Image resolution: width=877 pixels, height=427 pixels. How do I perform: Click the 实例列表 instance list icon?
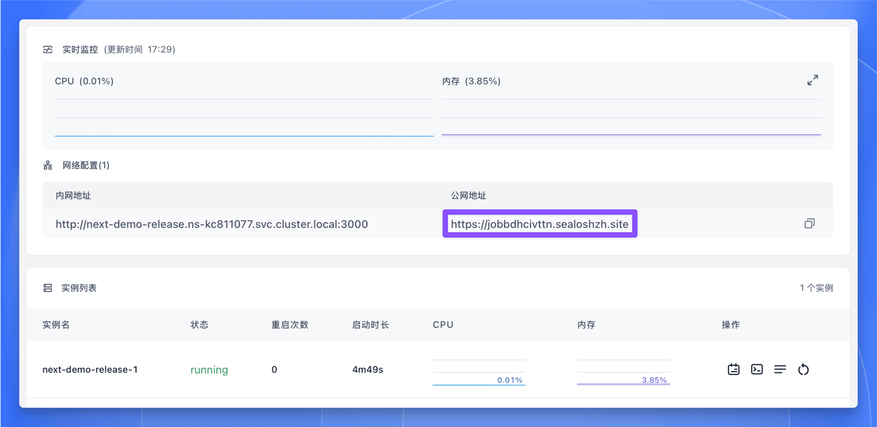click(x=47, y=288)
